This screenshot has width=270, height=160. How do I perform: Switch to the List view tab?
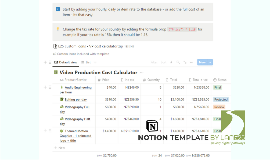click(86, 62)
